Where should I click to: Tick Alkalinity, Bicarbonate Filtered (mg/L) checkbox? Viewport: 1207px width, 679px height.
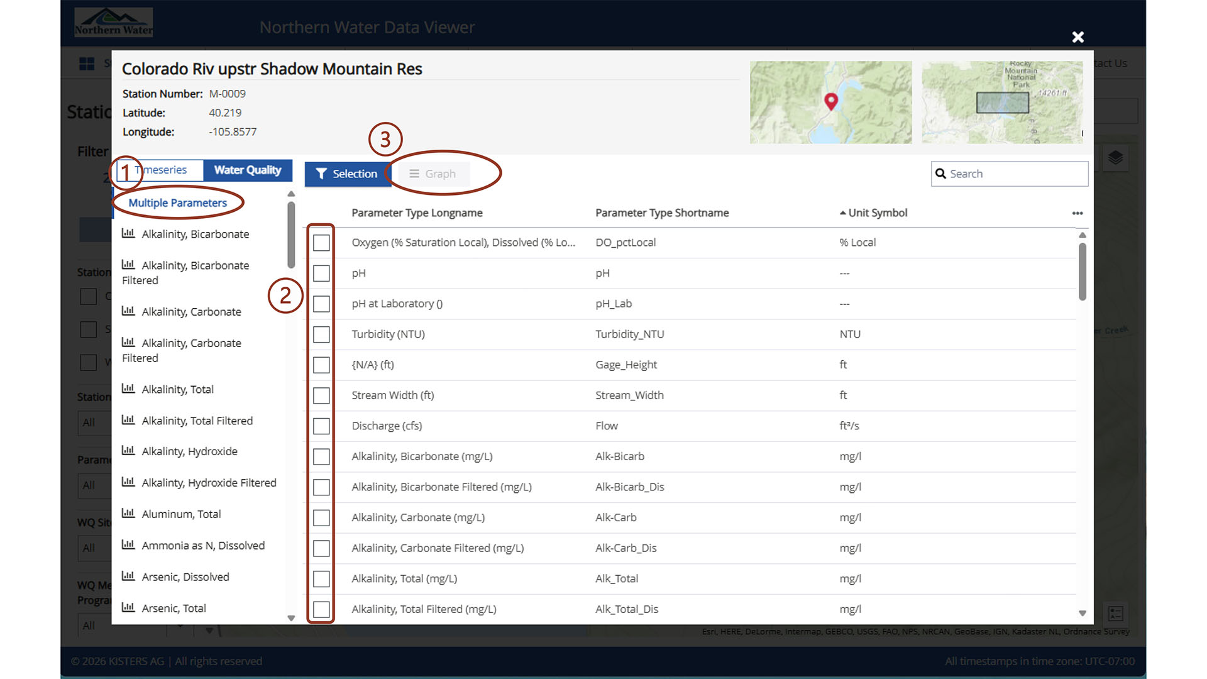click(x=321, y=487)
